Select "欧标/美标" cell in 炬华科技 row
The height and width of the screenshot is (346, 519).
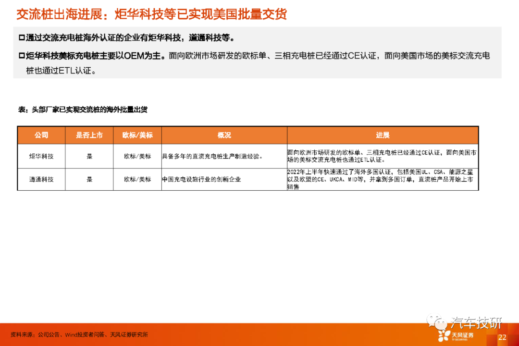click(137, 156)
